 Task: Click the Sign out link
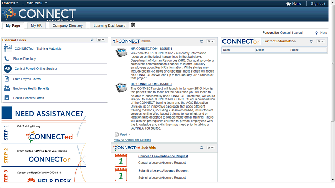[318, 4]
